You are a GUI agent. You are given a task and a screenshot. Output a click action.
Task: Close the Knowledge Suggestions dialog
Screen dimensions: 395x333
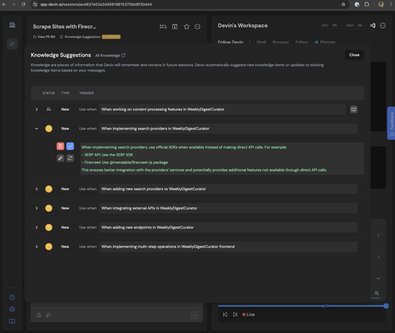[x=354, y=55]
